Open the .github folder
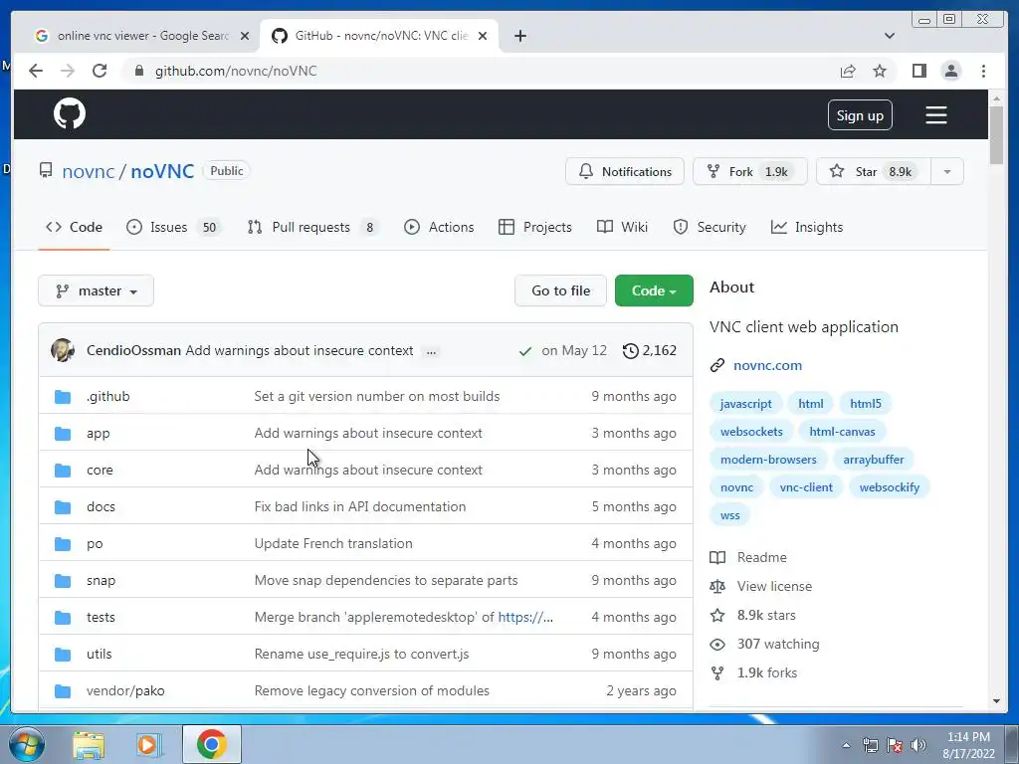1019x764 pixels. (x=107, y=396)
